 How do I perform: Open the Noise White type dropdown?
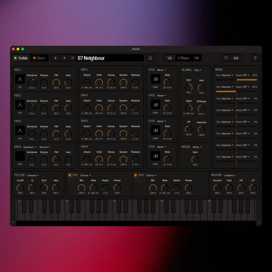(197, 147)
